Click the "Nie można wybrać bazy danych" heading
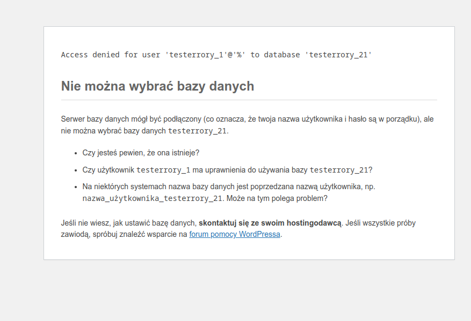Image resolution: width=471 pixels, height=321 pixels. tap(157, 86)
